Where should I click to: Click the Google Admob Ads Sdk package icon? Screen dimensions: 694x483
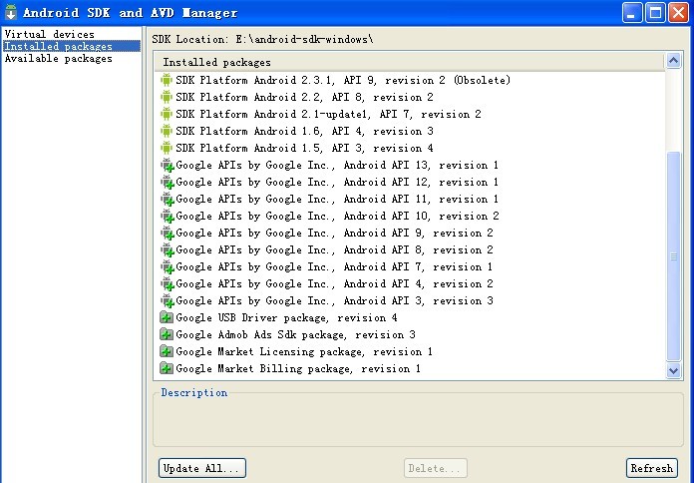tap(167, 334)
